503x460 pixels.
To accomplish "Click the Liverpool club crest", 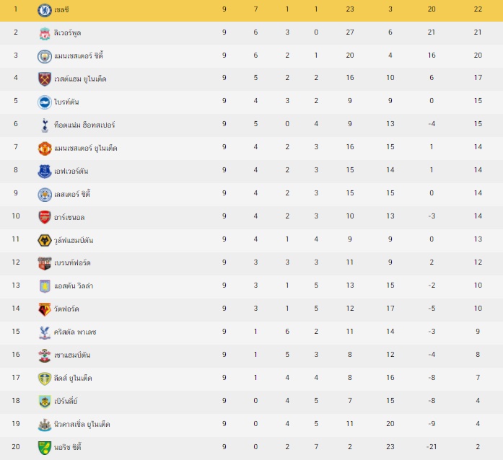I will pos(45,33).
